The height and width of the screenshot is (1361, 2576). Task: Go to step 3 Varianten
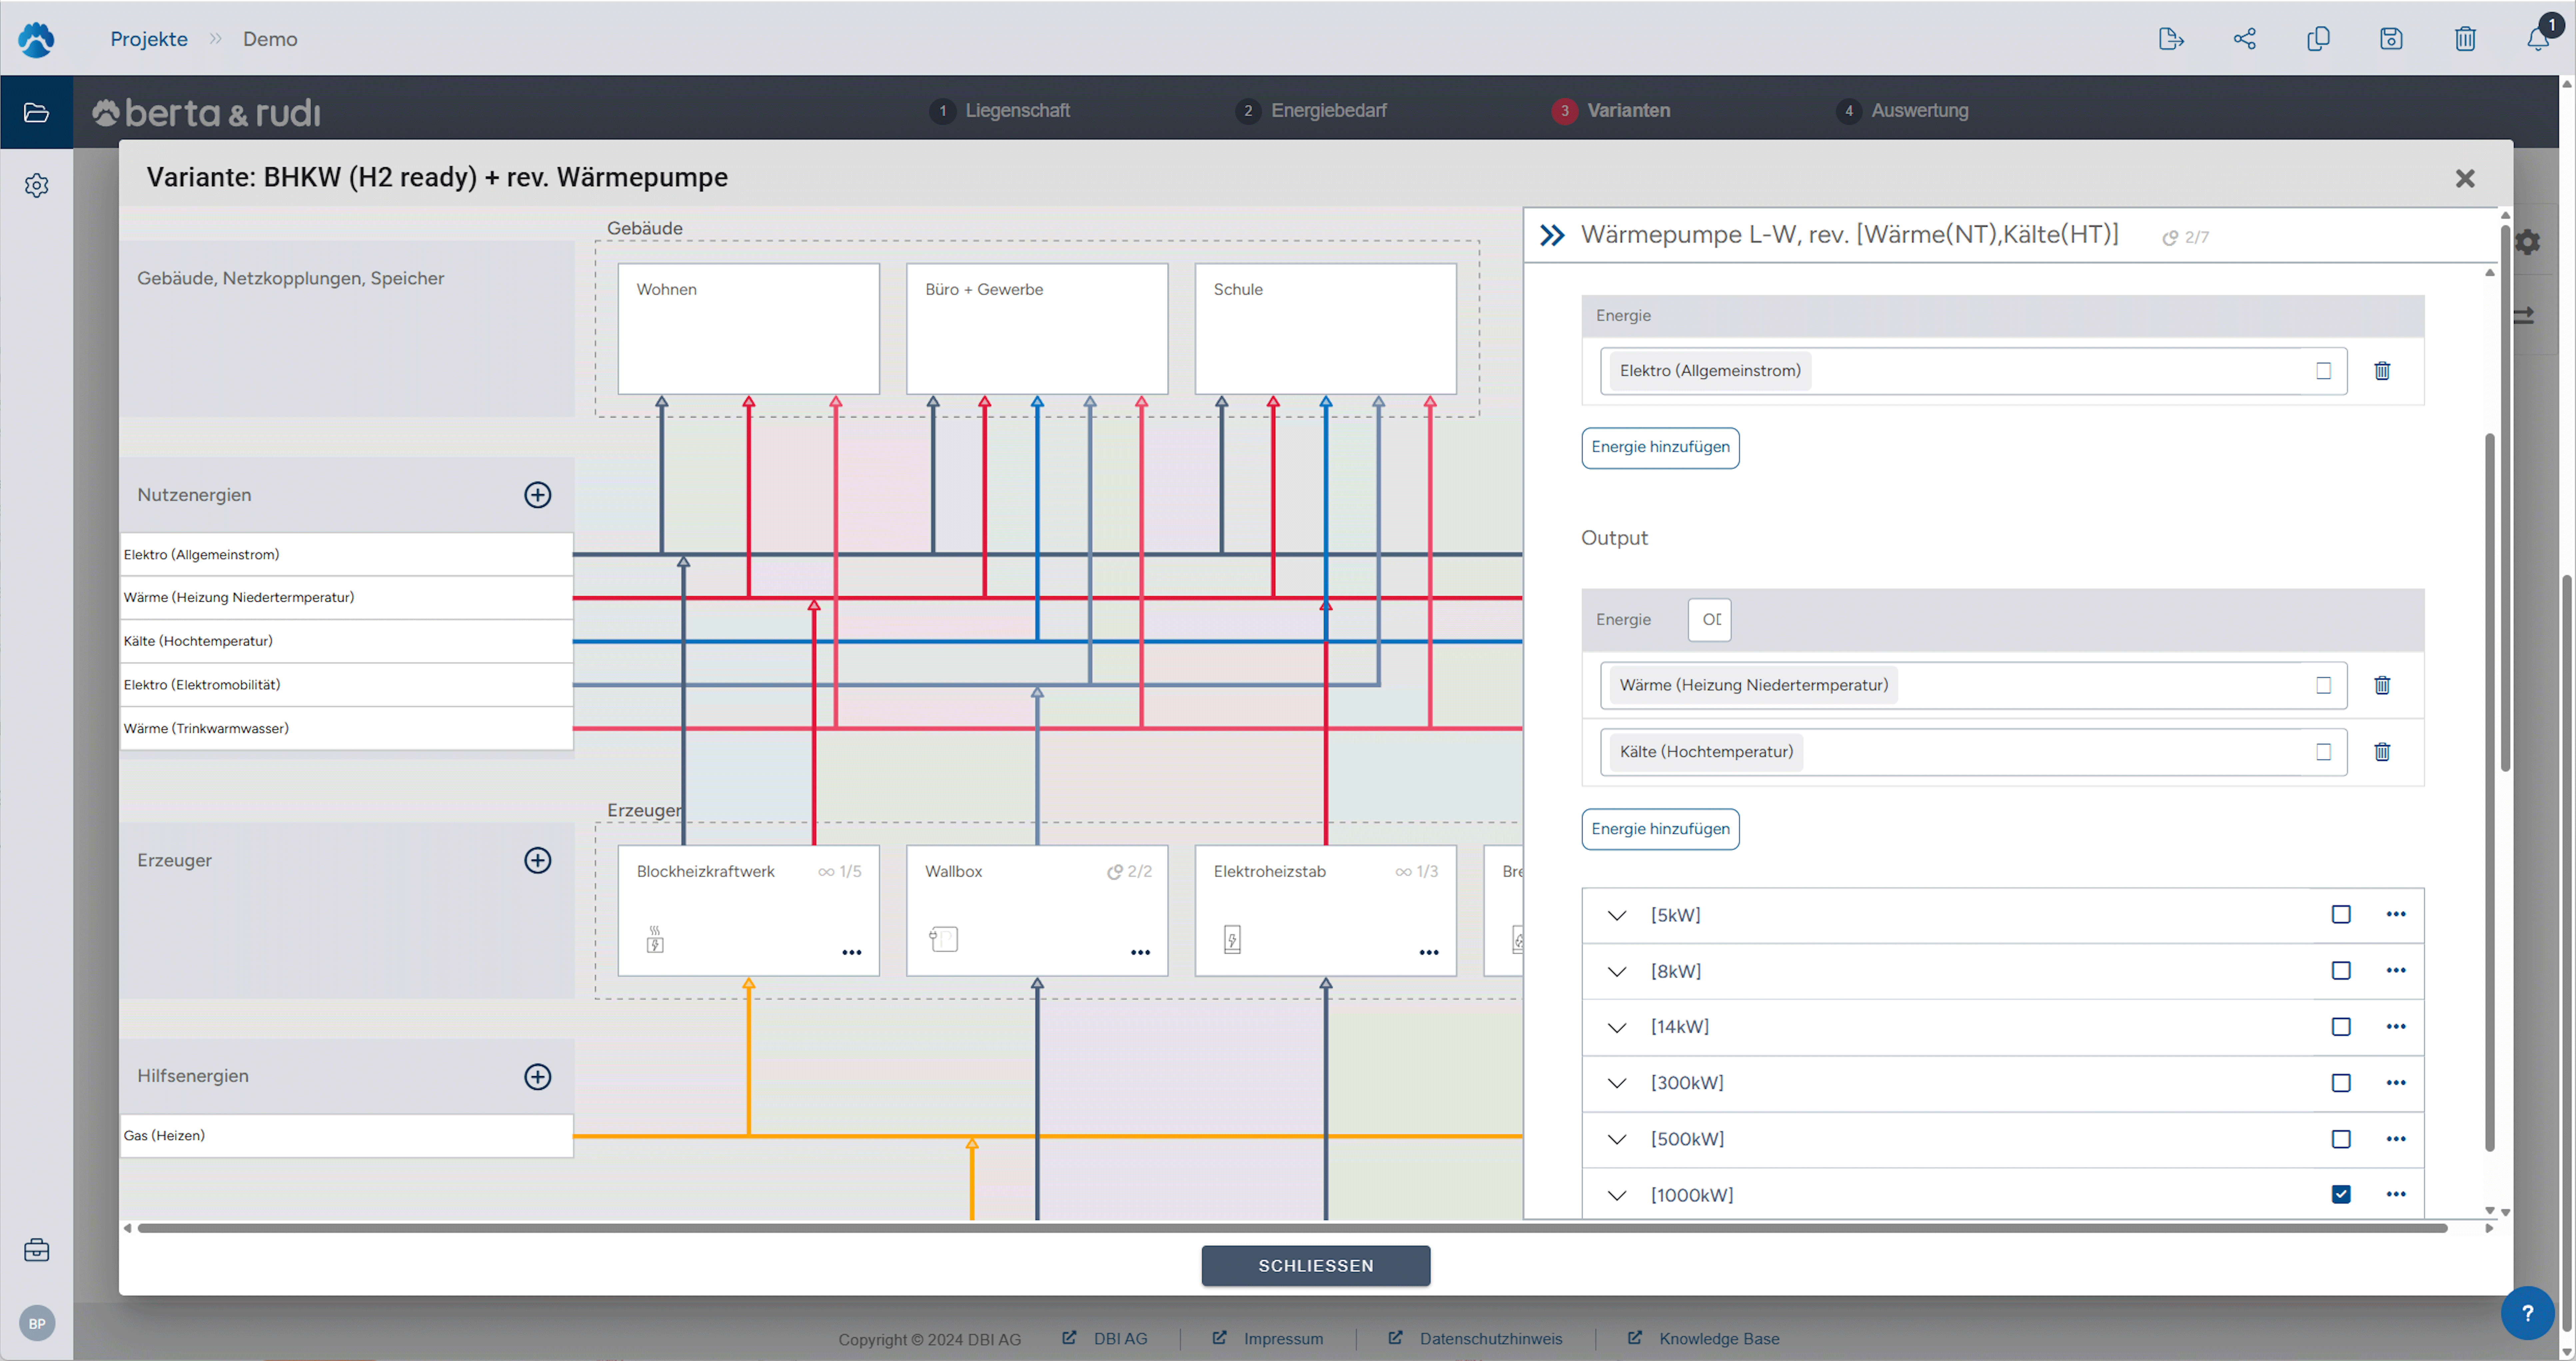pos(1611,111)
